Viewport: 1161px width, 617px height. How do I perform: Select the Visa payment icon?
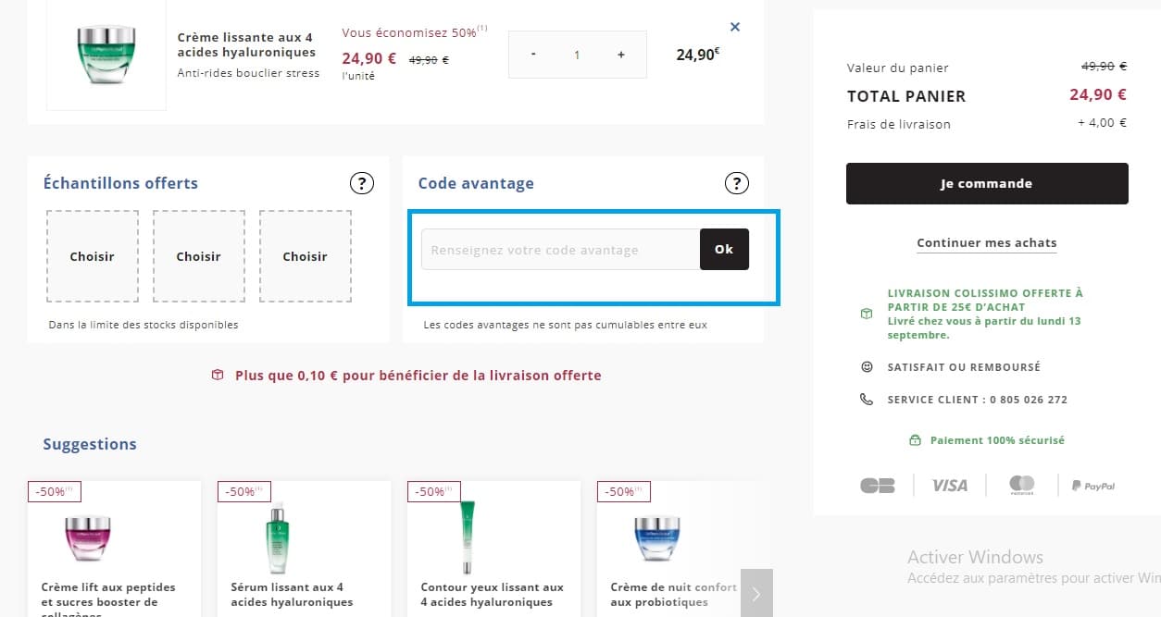pyautogui.click(x=949, y=484)
